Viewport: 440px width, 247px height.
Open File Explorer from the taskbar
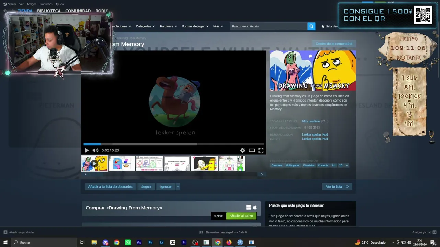click(x=94, y=243)
